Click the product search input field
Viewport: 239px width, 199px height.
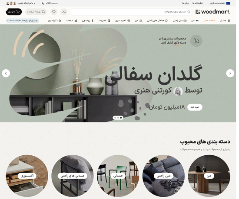click(131, 12)
